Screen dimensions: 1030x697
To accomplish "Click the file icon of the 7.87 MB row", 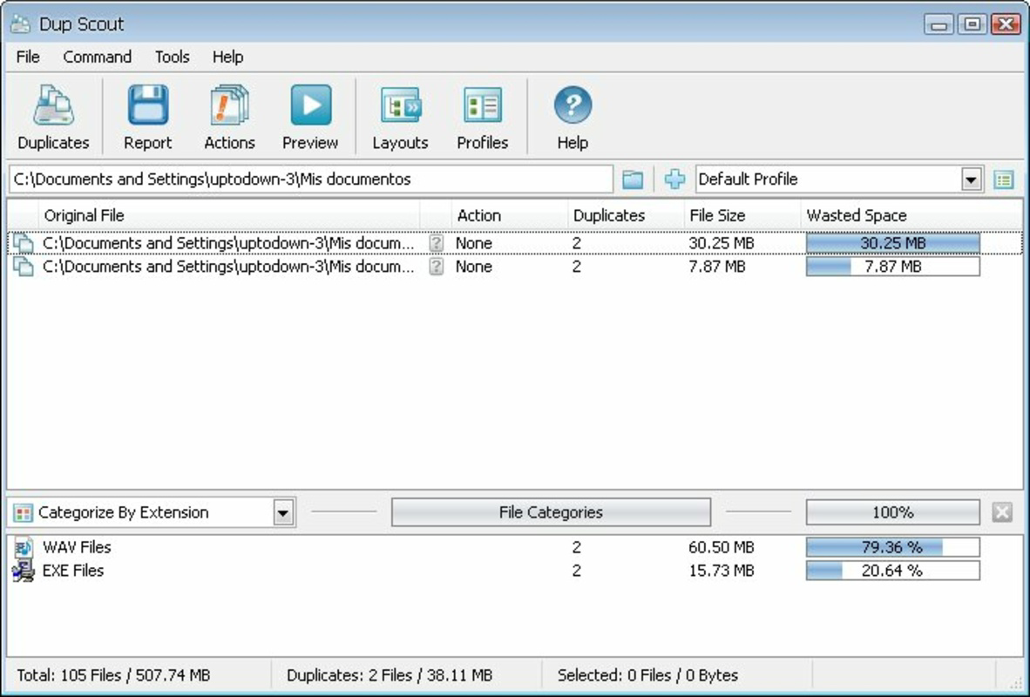I will click(23, 266).
